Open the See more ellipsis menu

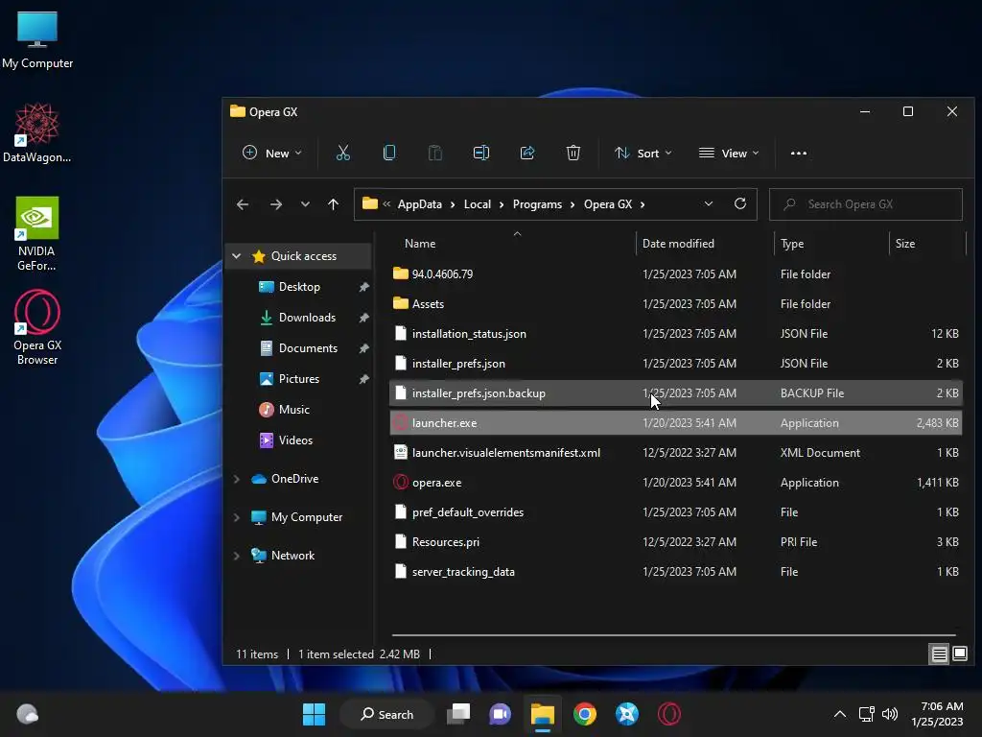tap(799, 153)
